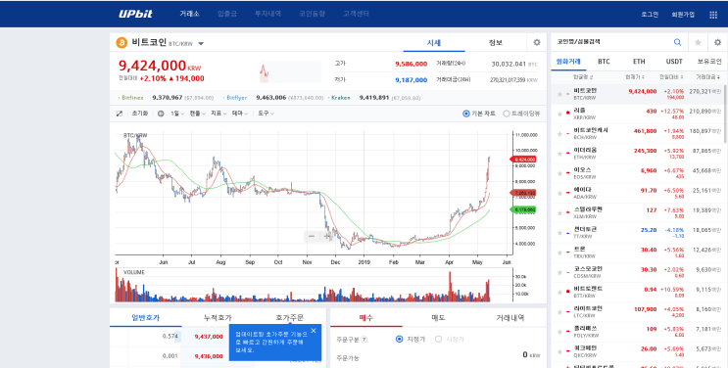
Task: Open the 테마 theme dropdown
Action: [x=240, y=114]
